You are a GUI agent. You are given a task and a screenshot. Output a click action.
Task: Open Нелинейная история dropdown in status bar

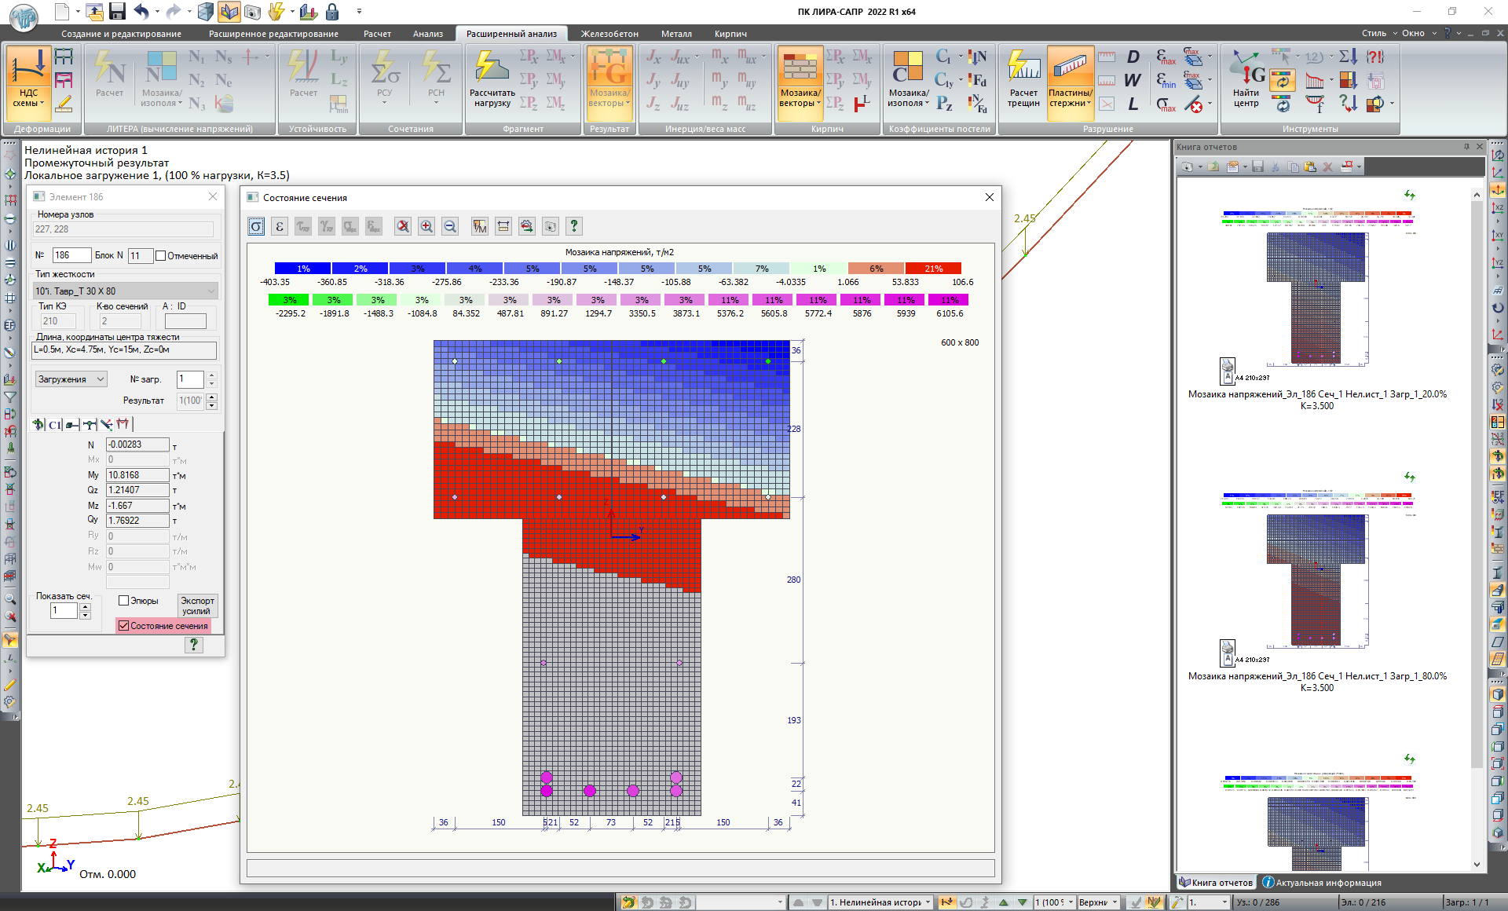[x=928, y=902]
